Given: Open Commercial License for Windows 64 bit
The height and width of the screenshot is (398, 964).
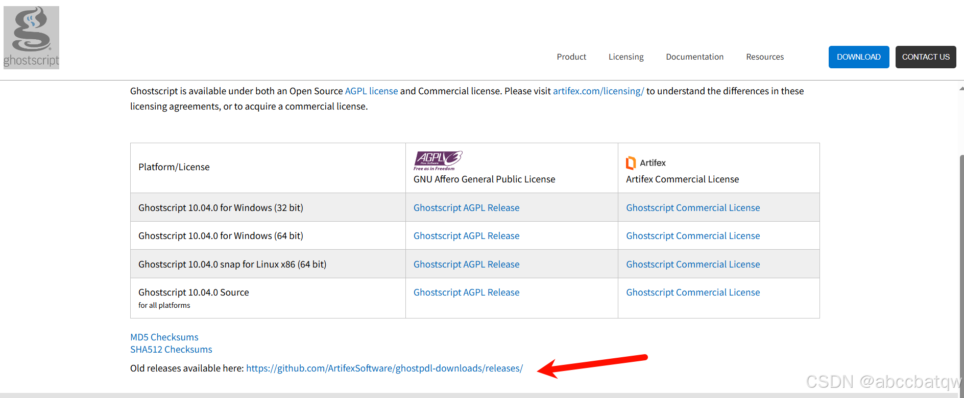Looking at the screenshot, I should point(693,236).
